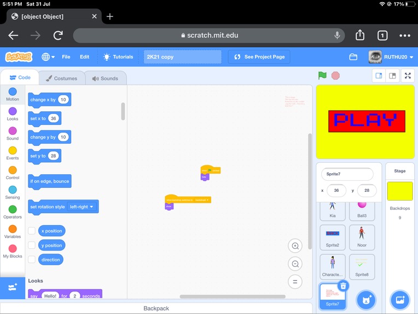
Task: Open My Stuff folder icon
Action: [353, 57]
